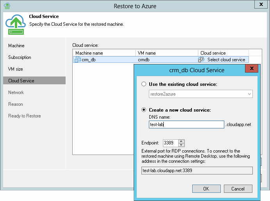The height and width of the screenshot is (201, 270).
Task: Go to the Subscription wizard step
Action: (x=20, y=57)
